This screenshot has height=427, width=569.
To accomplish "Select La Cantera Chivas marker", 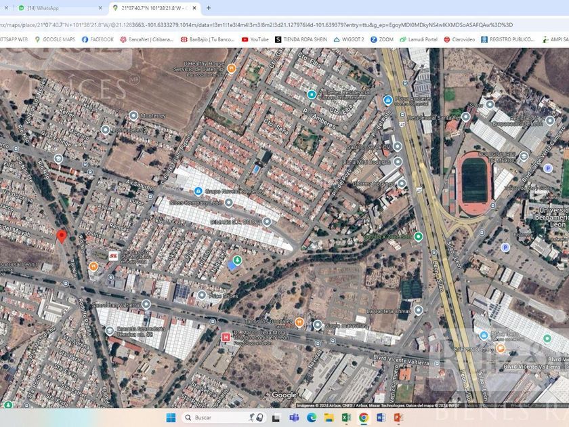I will [419, 310].
